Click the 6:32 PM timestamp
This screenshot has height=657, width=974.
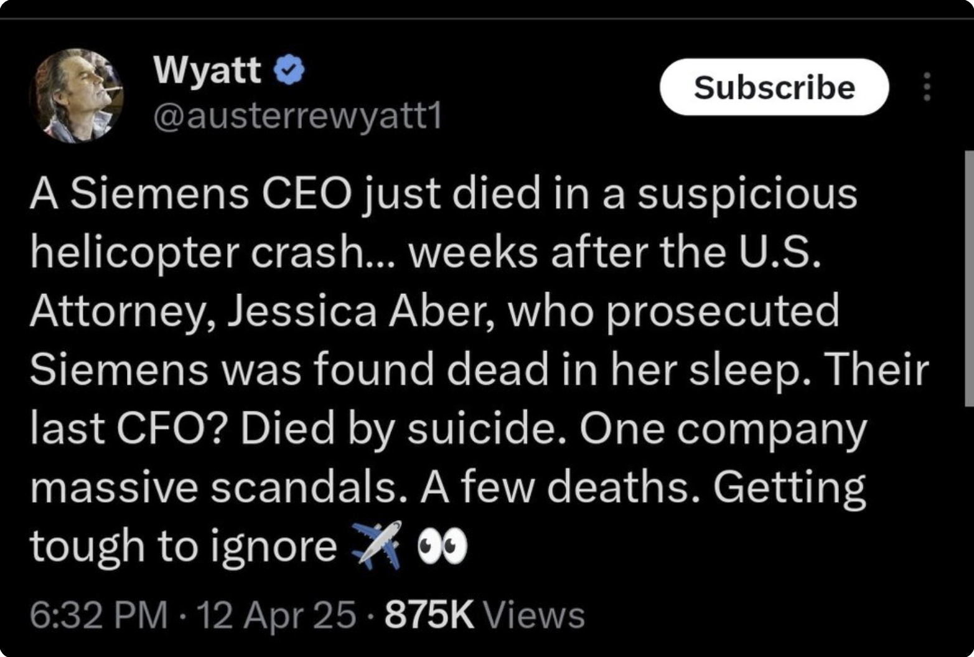tap(99, 615)
